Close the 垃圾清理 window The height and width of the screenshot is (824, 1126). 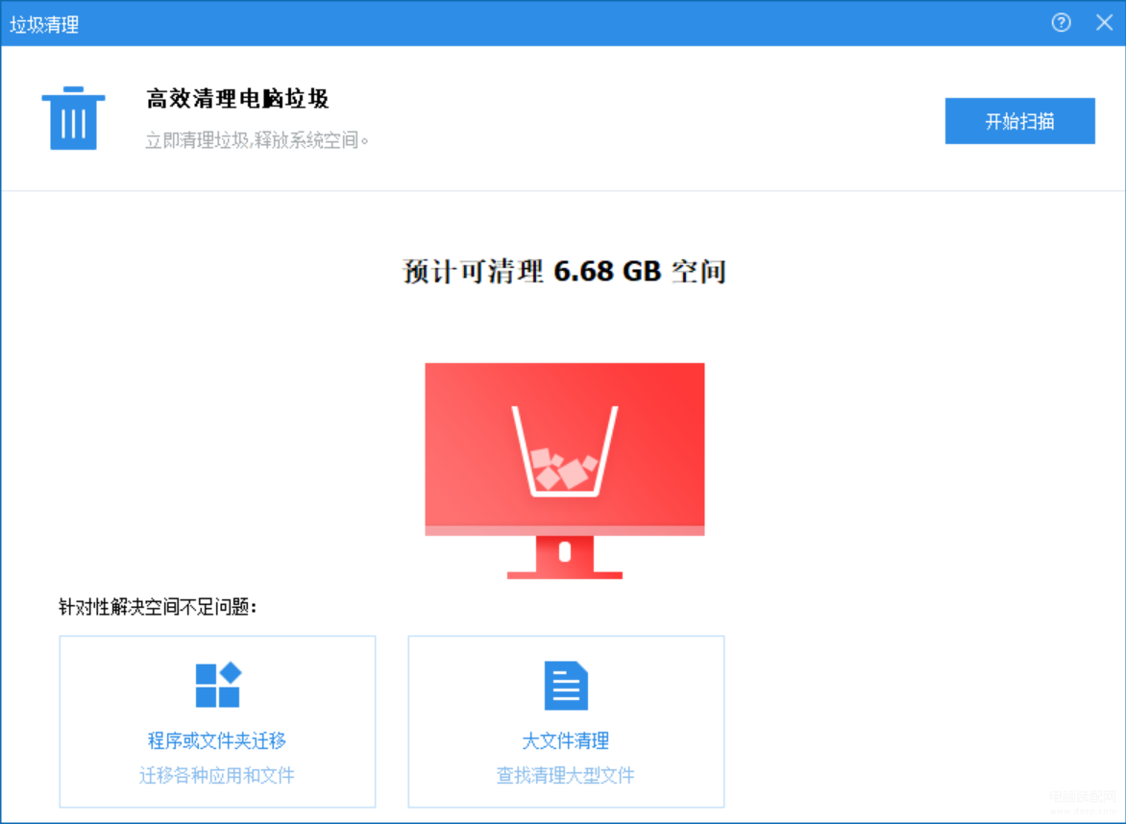pos(1104,23)
